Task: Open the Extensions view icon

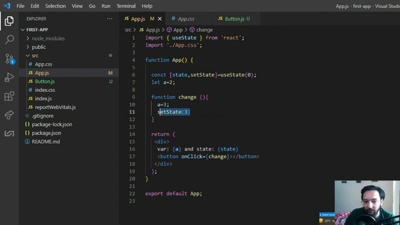Action: pos(9,96)
